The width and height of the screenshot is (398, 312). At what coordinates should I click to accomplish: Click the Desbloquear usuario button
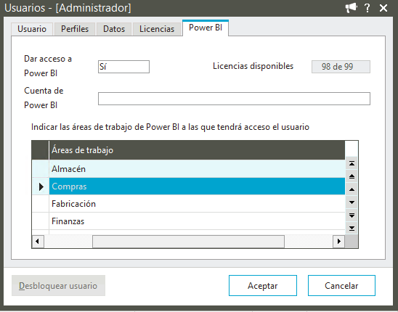[58, 286]
